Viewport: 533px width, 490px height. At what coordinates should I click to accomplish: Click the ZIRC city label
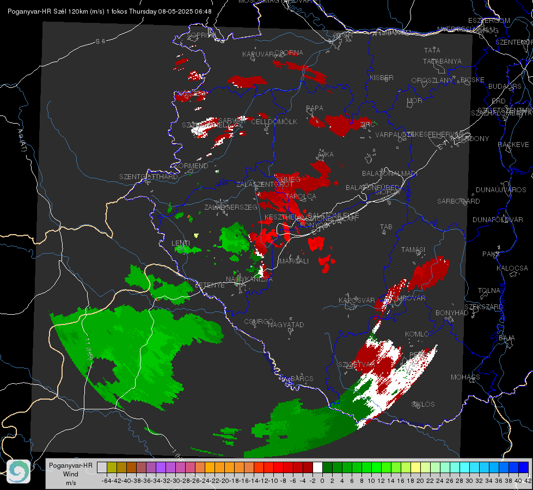point(367,125)
